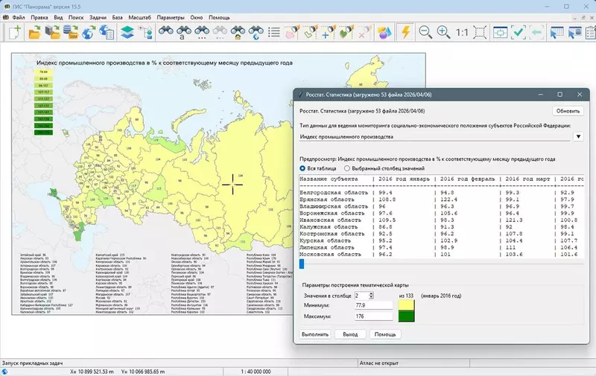Open the yellow lightning bolt tasks icon
Image resolution: width=596 pixels, height=376 pixels.
(405, 32)
